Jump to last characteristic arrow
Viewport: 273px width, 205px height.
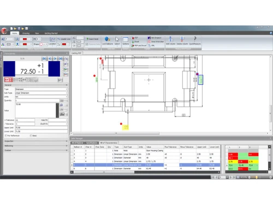61,58
